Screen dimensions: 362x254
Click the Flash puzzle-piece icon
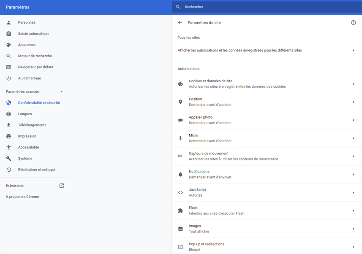tap(180, 211)
